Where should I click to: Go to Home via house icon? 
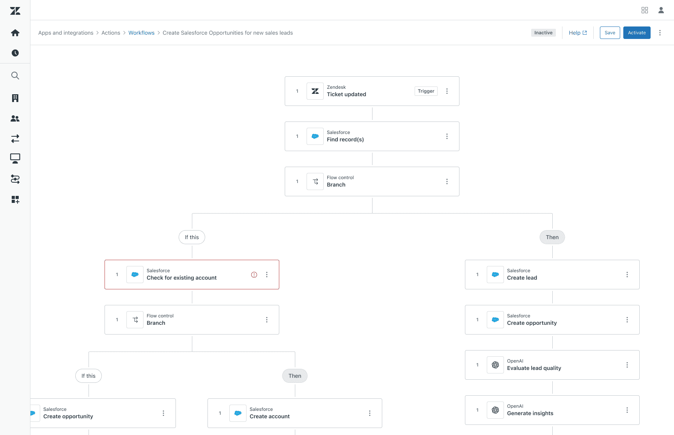tap(15, 33)
